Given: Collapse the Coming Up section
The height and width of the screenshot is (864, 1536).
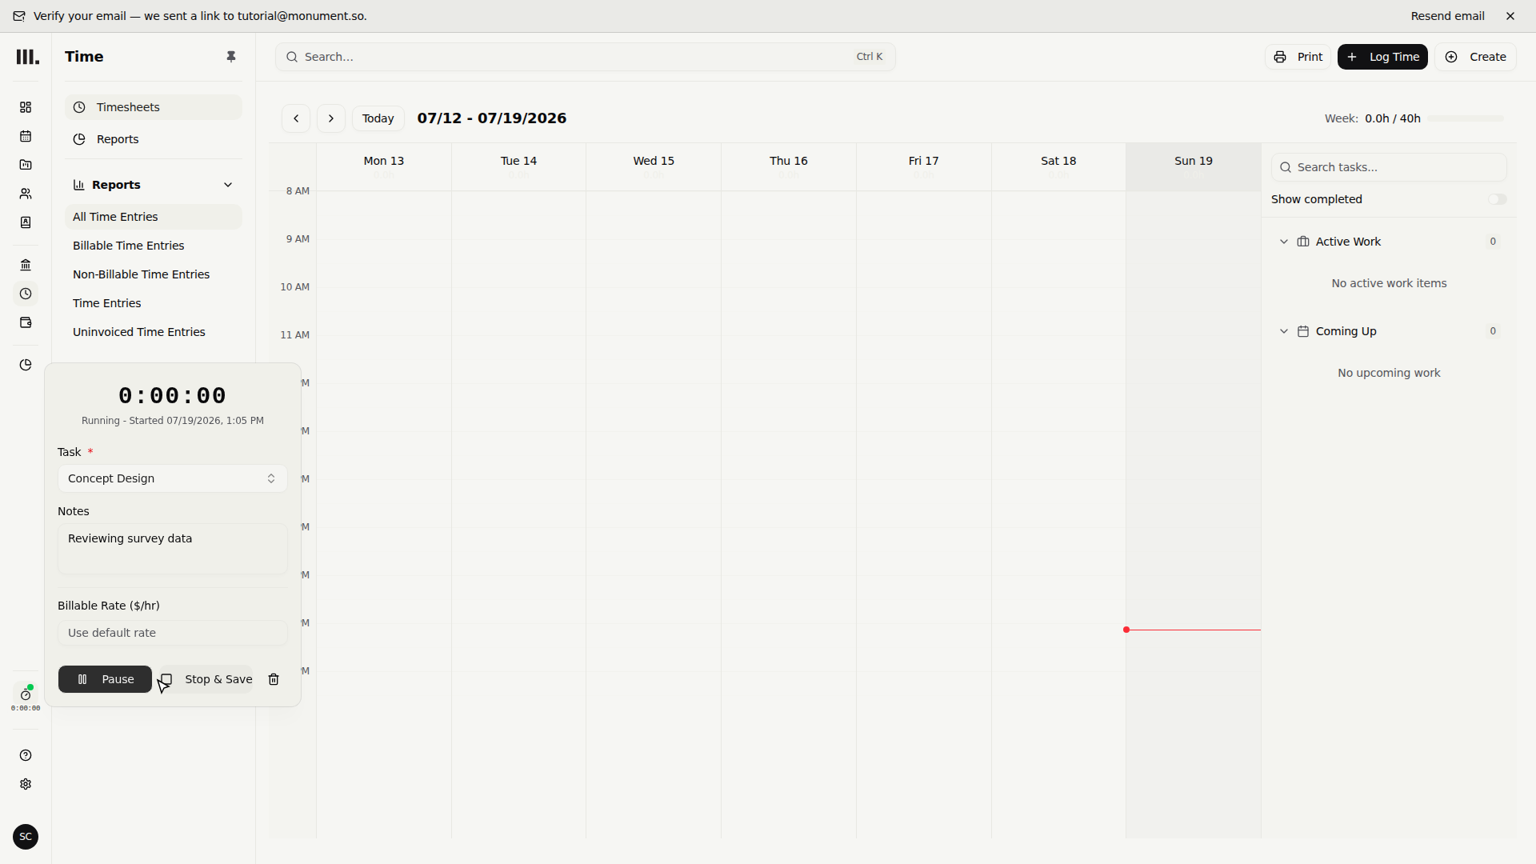Looking at the screenshot, I should [1284, 331].
